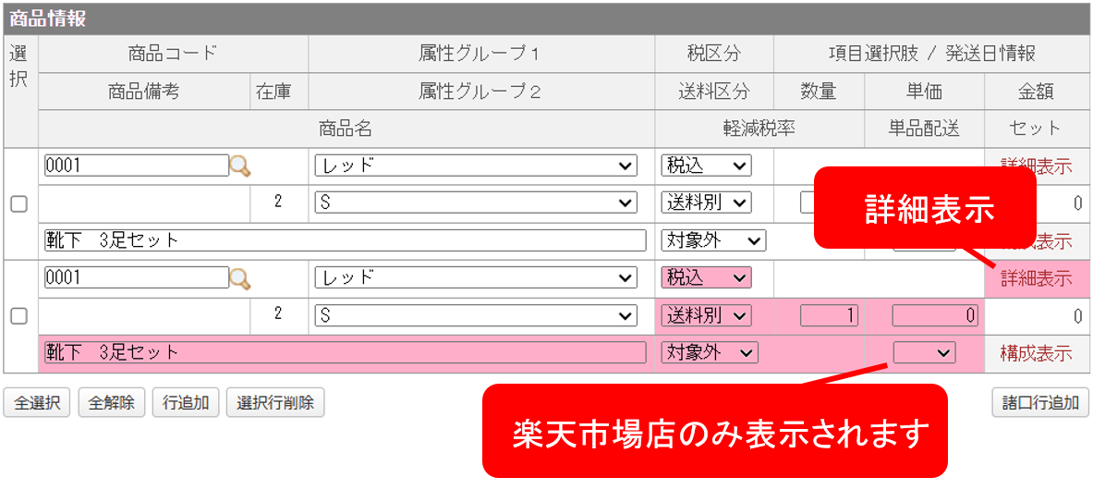Open second row S size dropdown

coord(476,315)
